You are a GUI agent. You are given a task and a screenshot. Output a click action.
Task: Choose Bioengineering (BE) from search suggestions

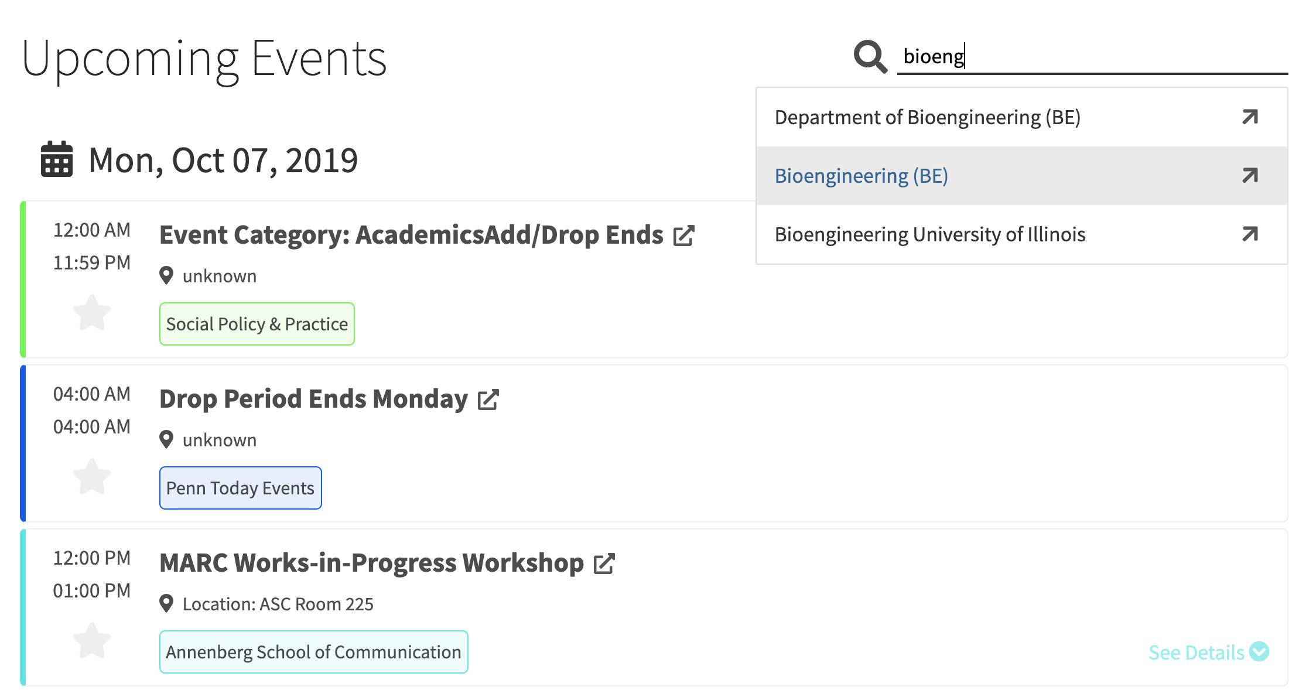(861, 176)
